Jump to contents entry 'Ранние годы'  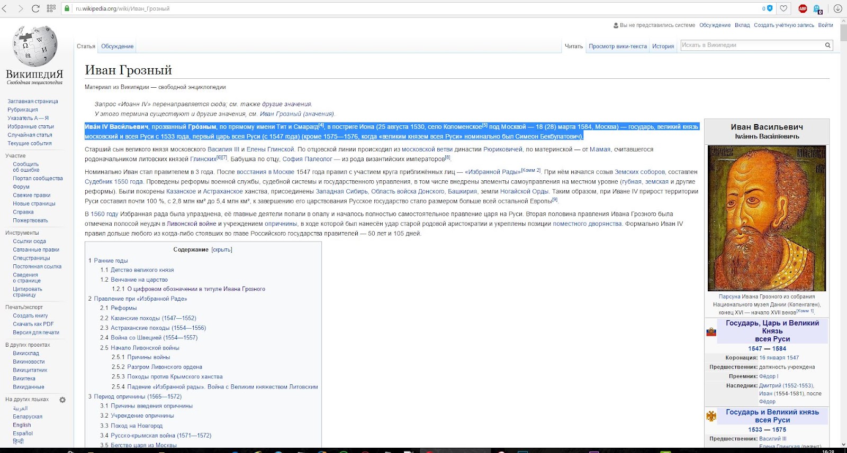click(111, 261)
